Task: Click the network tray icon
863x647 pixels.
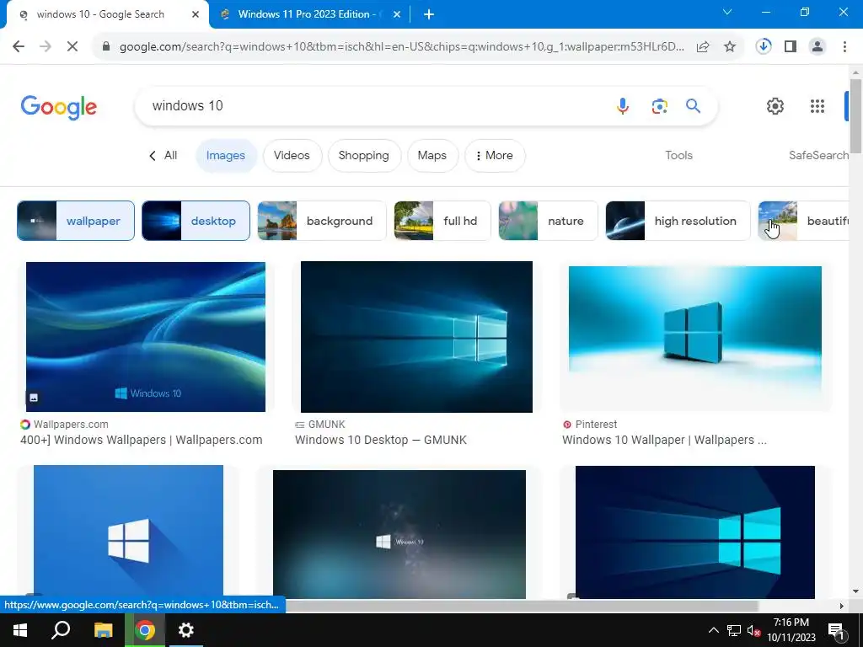Action: tap(734, 630)
